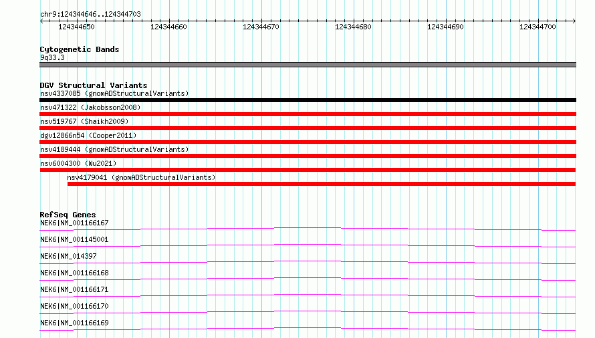
Task: Open variant nsv519767 (Shaikh2009) label
Action: (84, 121)
